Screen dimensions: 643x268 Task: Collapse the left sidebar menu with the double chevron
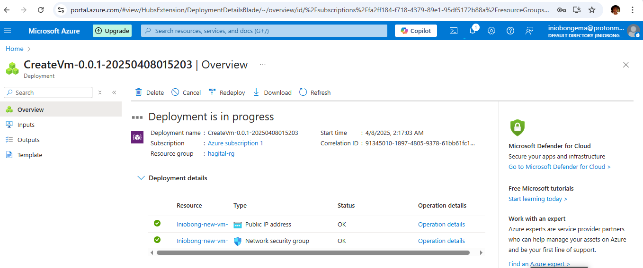coord(114,92)
